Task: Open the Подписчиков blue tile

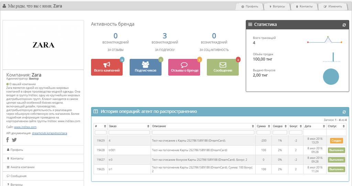Action: click(x=145, y=67)
